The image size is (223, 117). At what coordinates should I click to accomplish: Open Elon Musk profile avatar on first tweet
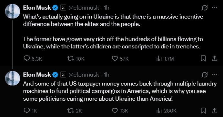tap(12, 11)
